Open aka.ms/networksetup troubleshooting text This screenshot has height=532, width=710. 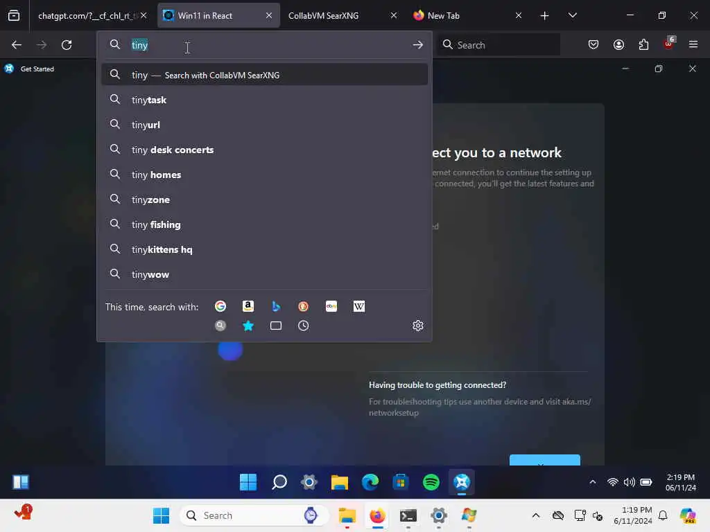(x=480, y=407)
